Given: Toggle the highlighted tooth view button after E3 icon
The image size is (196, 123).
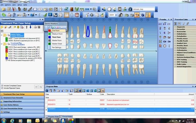Looking at the screenshot, I should [x=137, y=15].
